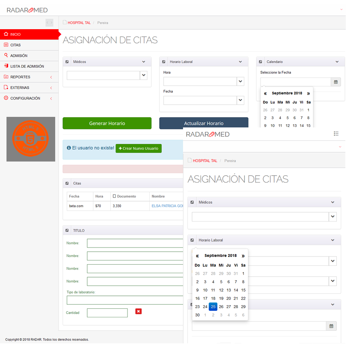
Task: Go to previous month in calendar with highlighted 25
Action: coord(197,256)
